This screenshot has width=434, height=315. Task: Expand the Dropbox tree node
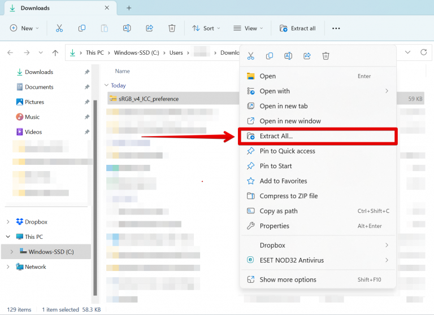[x=8, y=222]
